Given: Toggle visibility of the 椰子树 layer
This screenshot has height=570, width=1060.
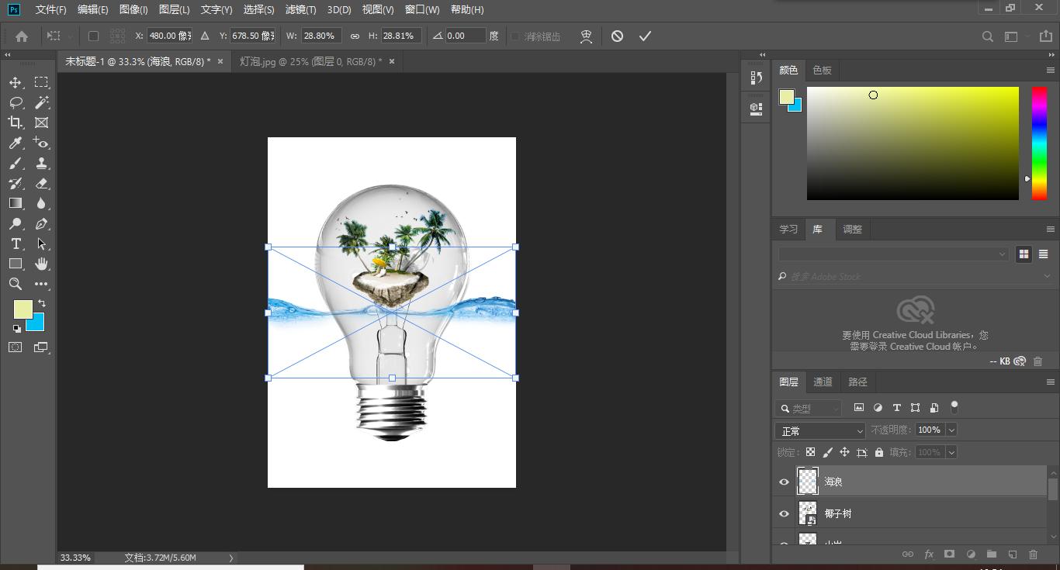Looking at the screenshot, I should coord(784,513).
